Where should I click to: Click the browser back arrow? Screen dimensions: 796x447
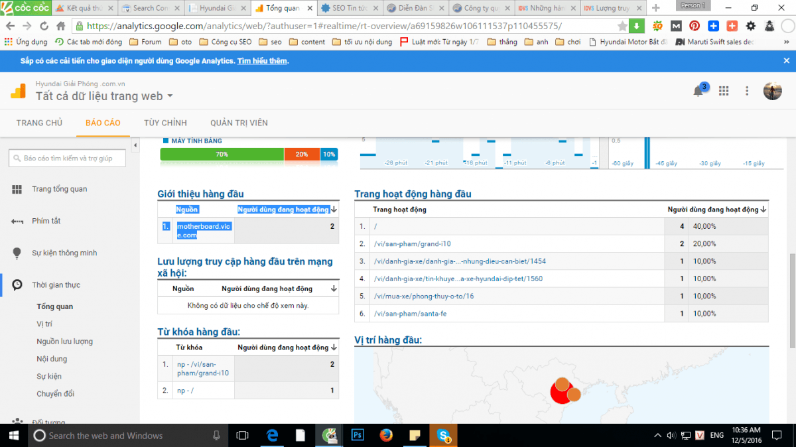tap(9, 26)
